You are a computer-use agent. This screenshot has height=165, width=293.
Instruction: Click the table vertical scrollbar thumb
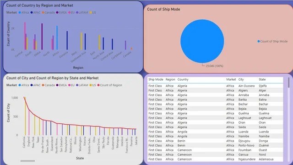[289, 82]
